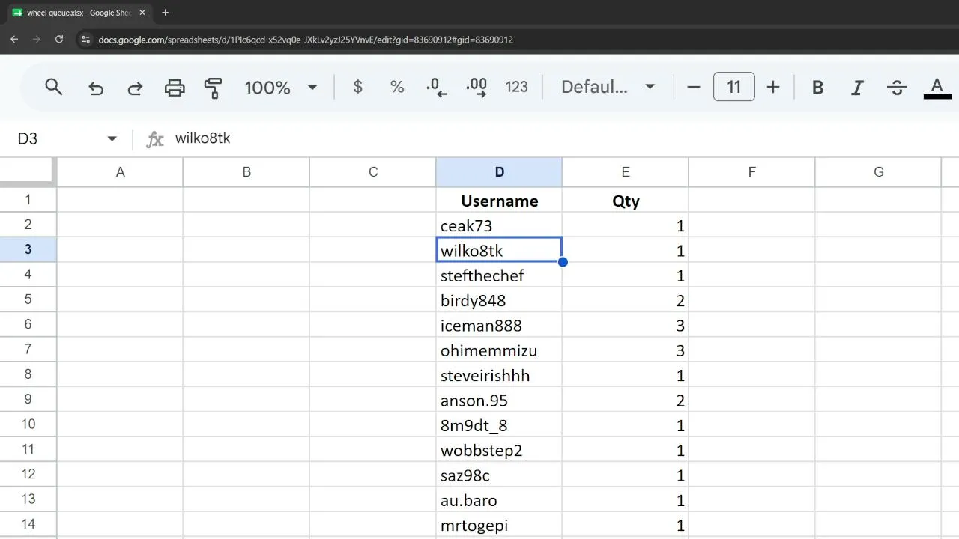Select column A header
This screenshot has height=539, width=959.
120,172
